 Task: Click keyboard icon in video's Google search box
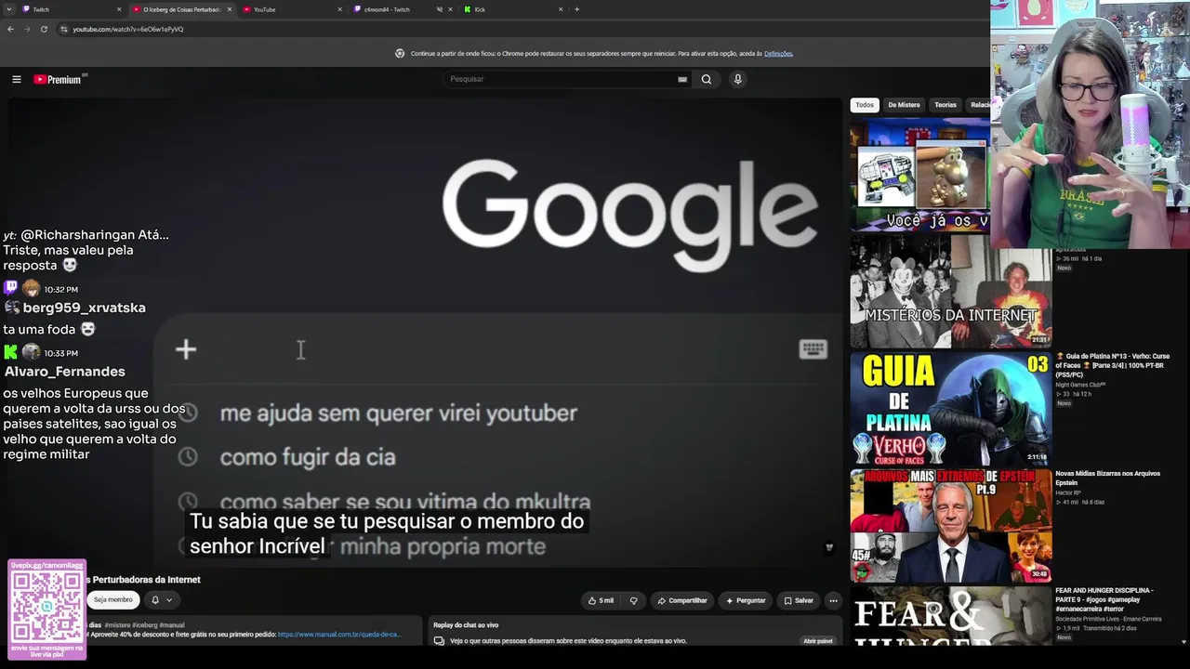(813, 349)
